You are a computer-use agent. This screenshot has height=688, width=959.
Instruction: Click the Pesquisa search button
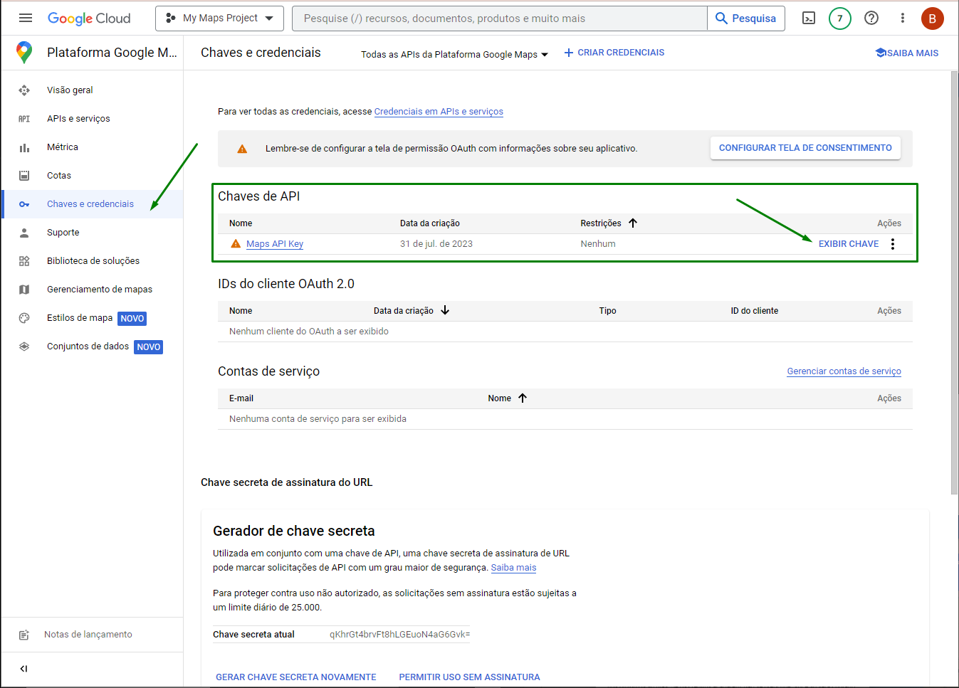(746, 18)
